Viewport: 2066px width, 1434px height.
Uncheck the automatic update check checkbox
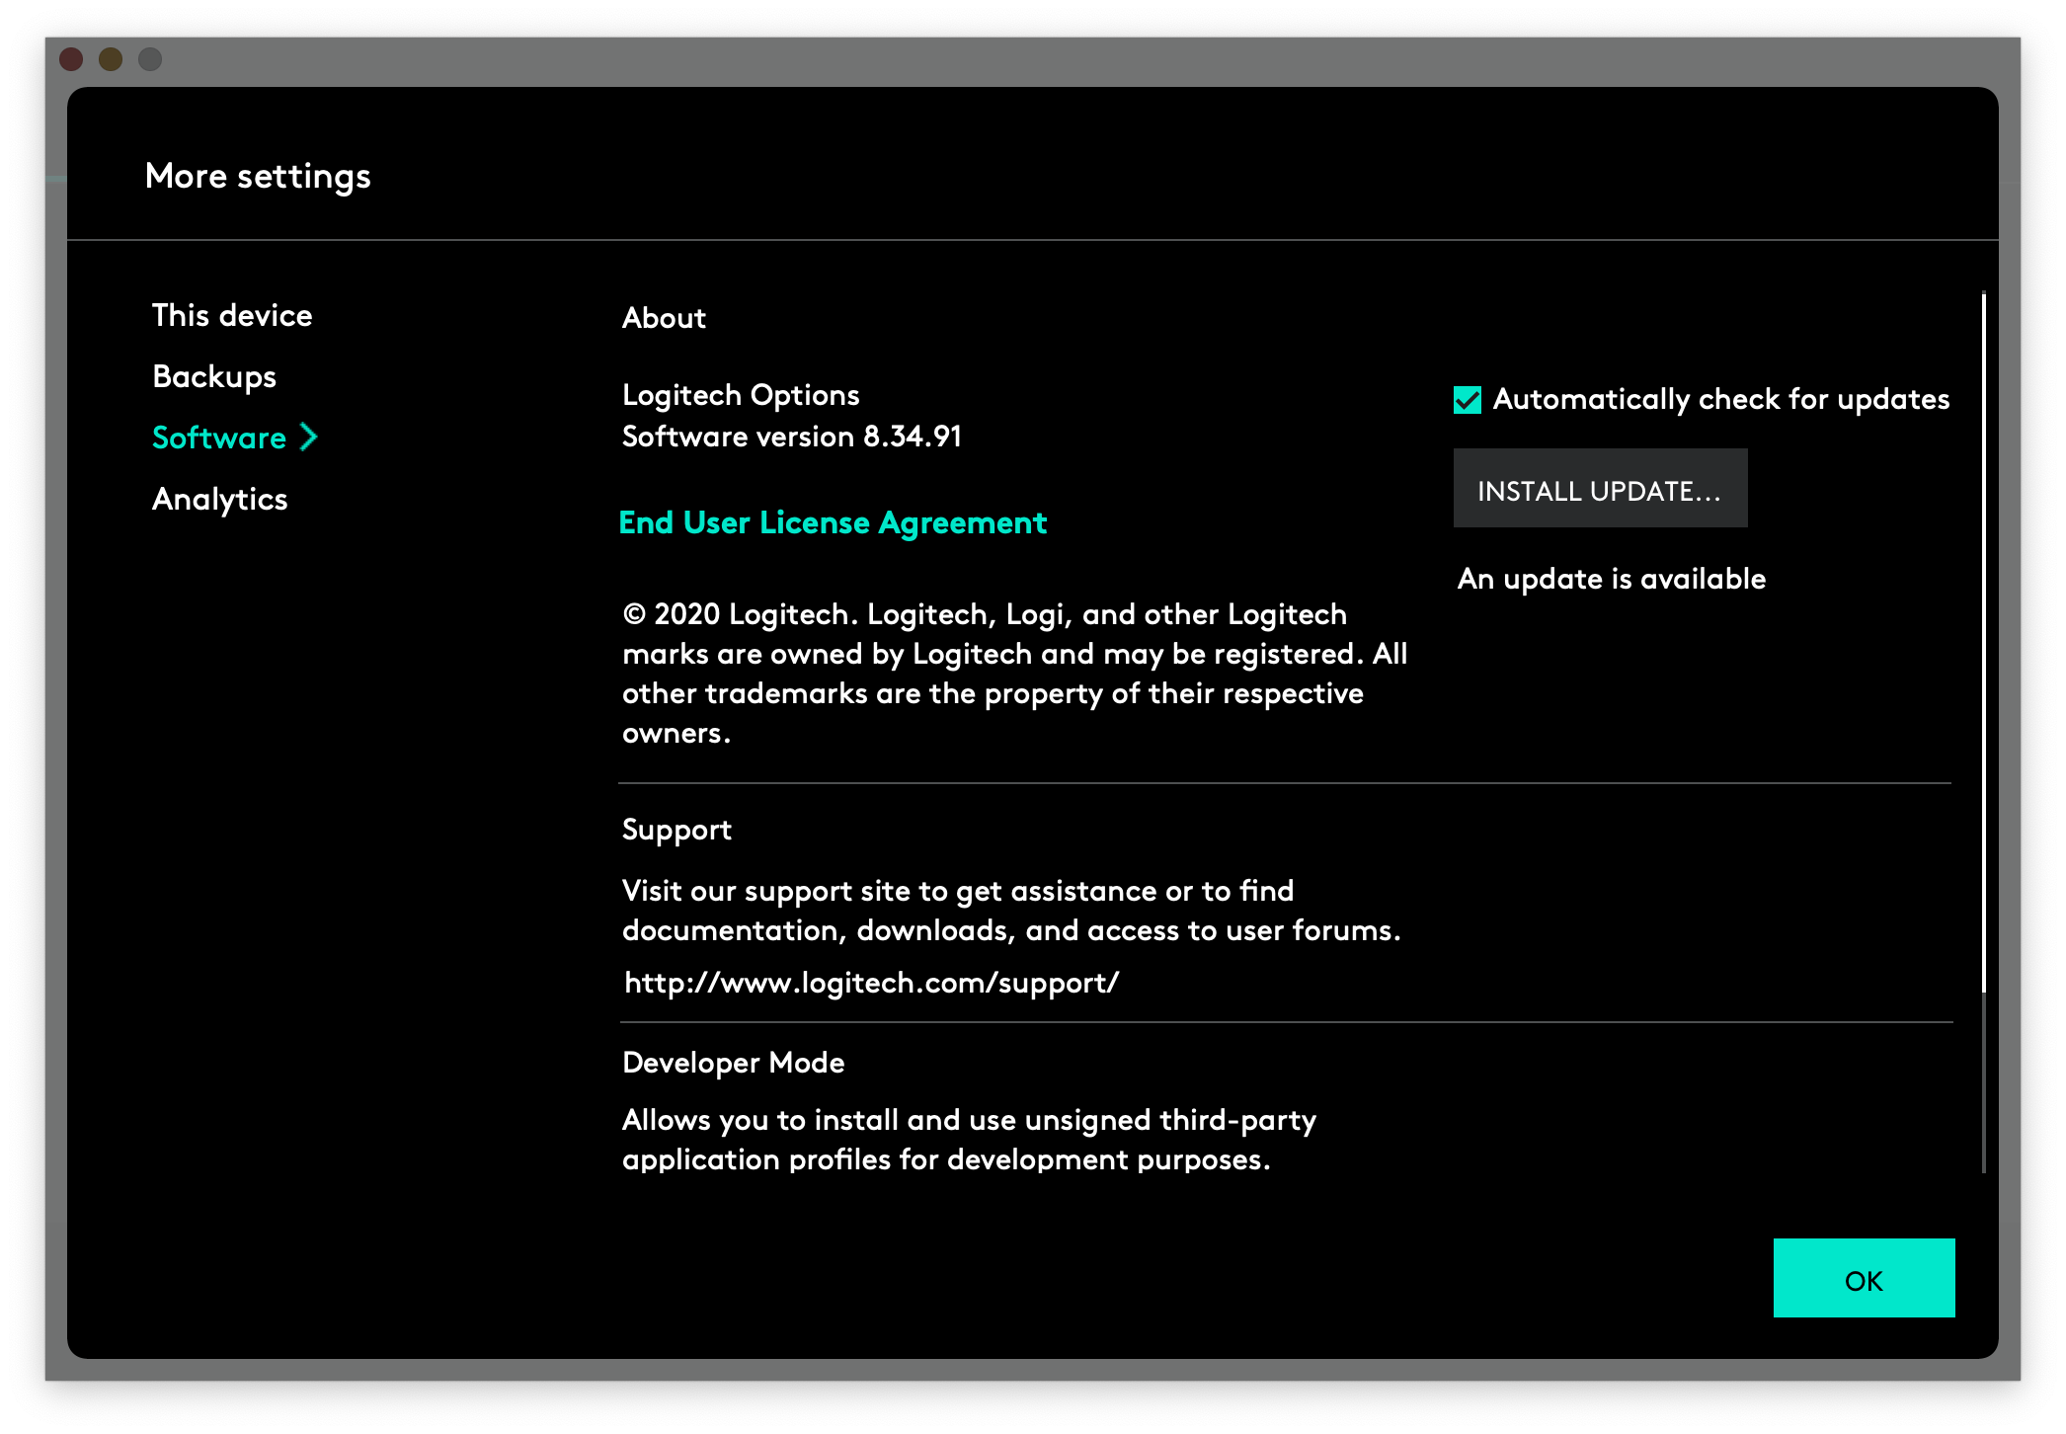coord(1468,400)
